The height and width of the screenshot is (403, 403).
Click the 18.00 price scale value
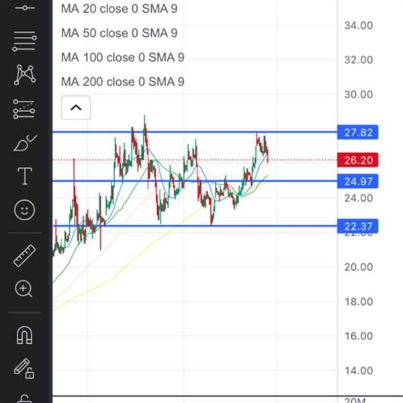359,302
